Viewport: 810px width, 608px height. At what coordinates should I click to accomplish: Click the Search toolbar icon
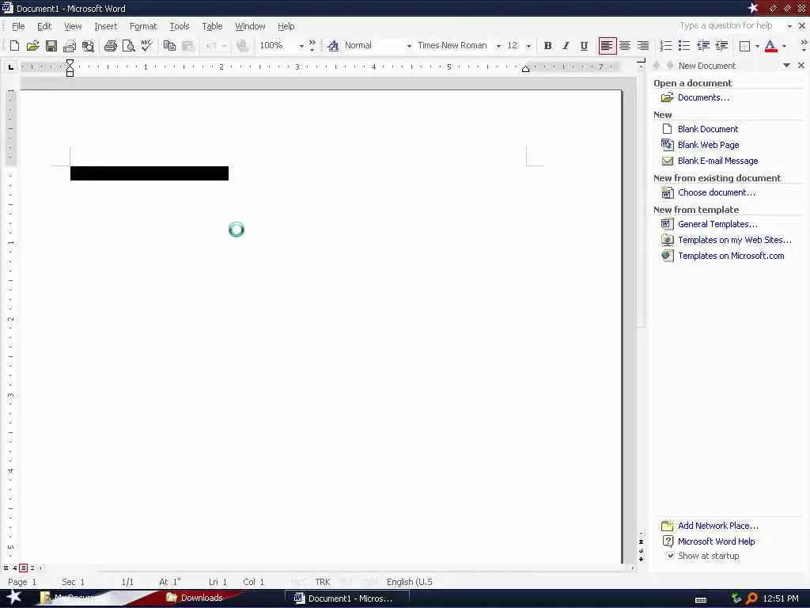point(88,46)
